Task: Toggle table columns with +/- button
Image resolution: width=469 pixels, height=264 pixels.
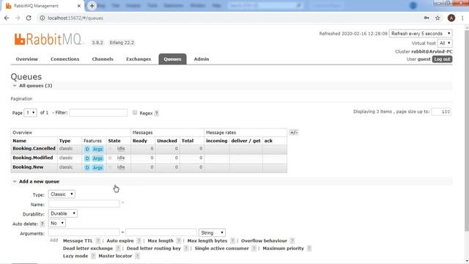Action: 293,132
